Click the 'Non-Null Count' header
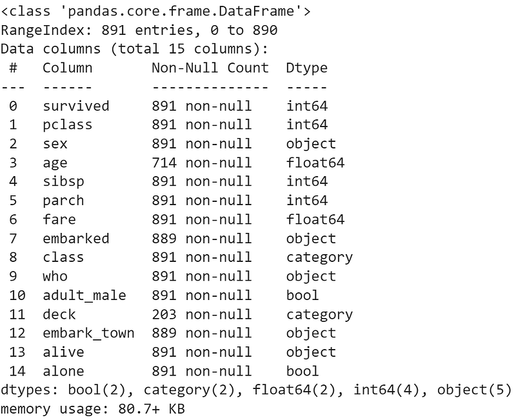The image size is (516, 420). (210, 68)
